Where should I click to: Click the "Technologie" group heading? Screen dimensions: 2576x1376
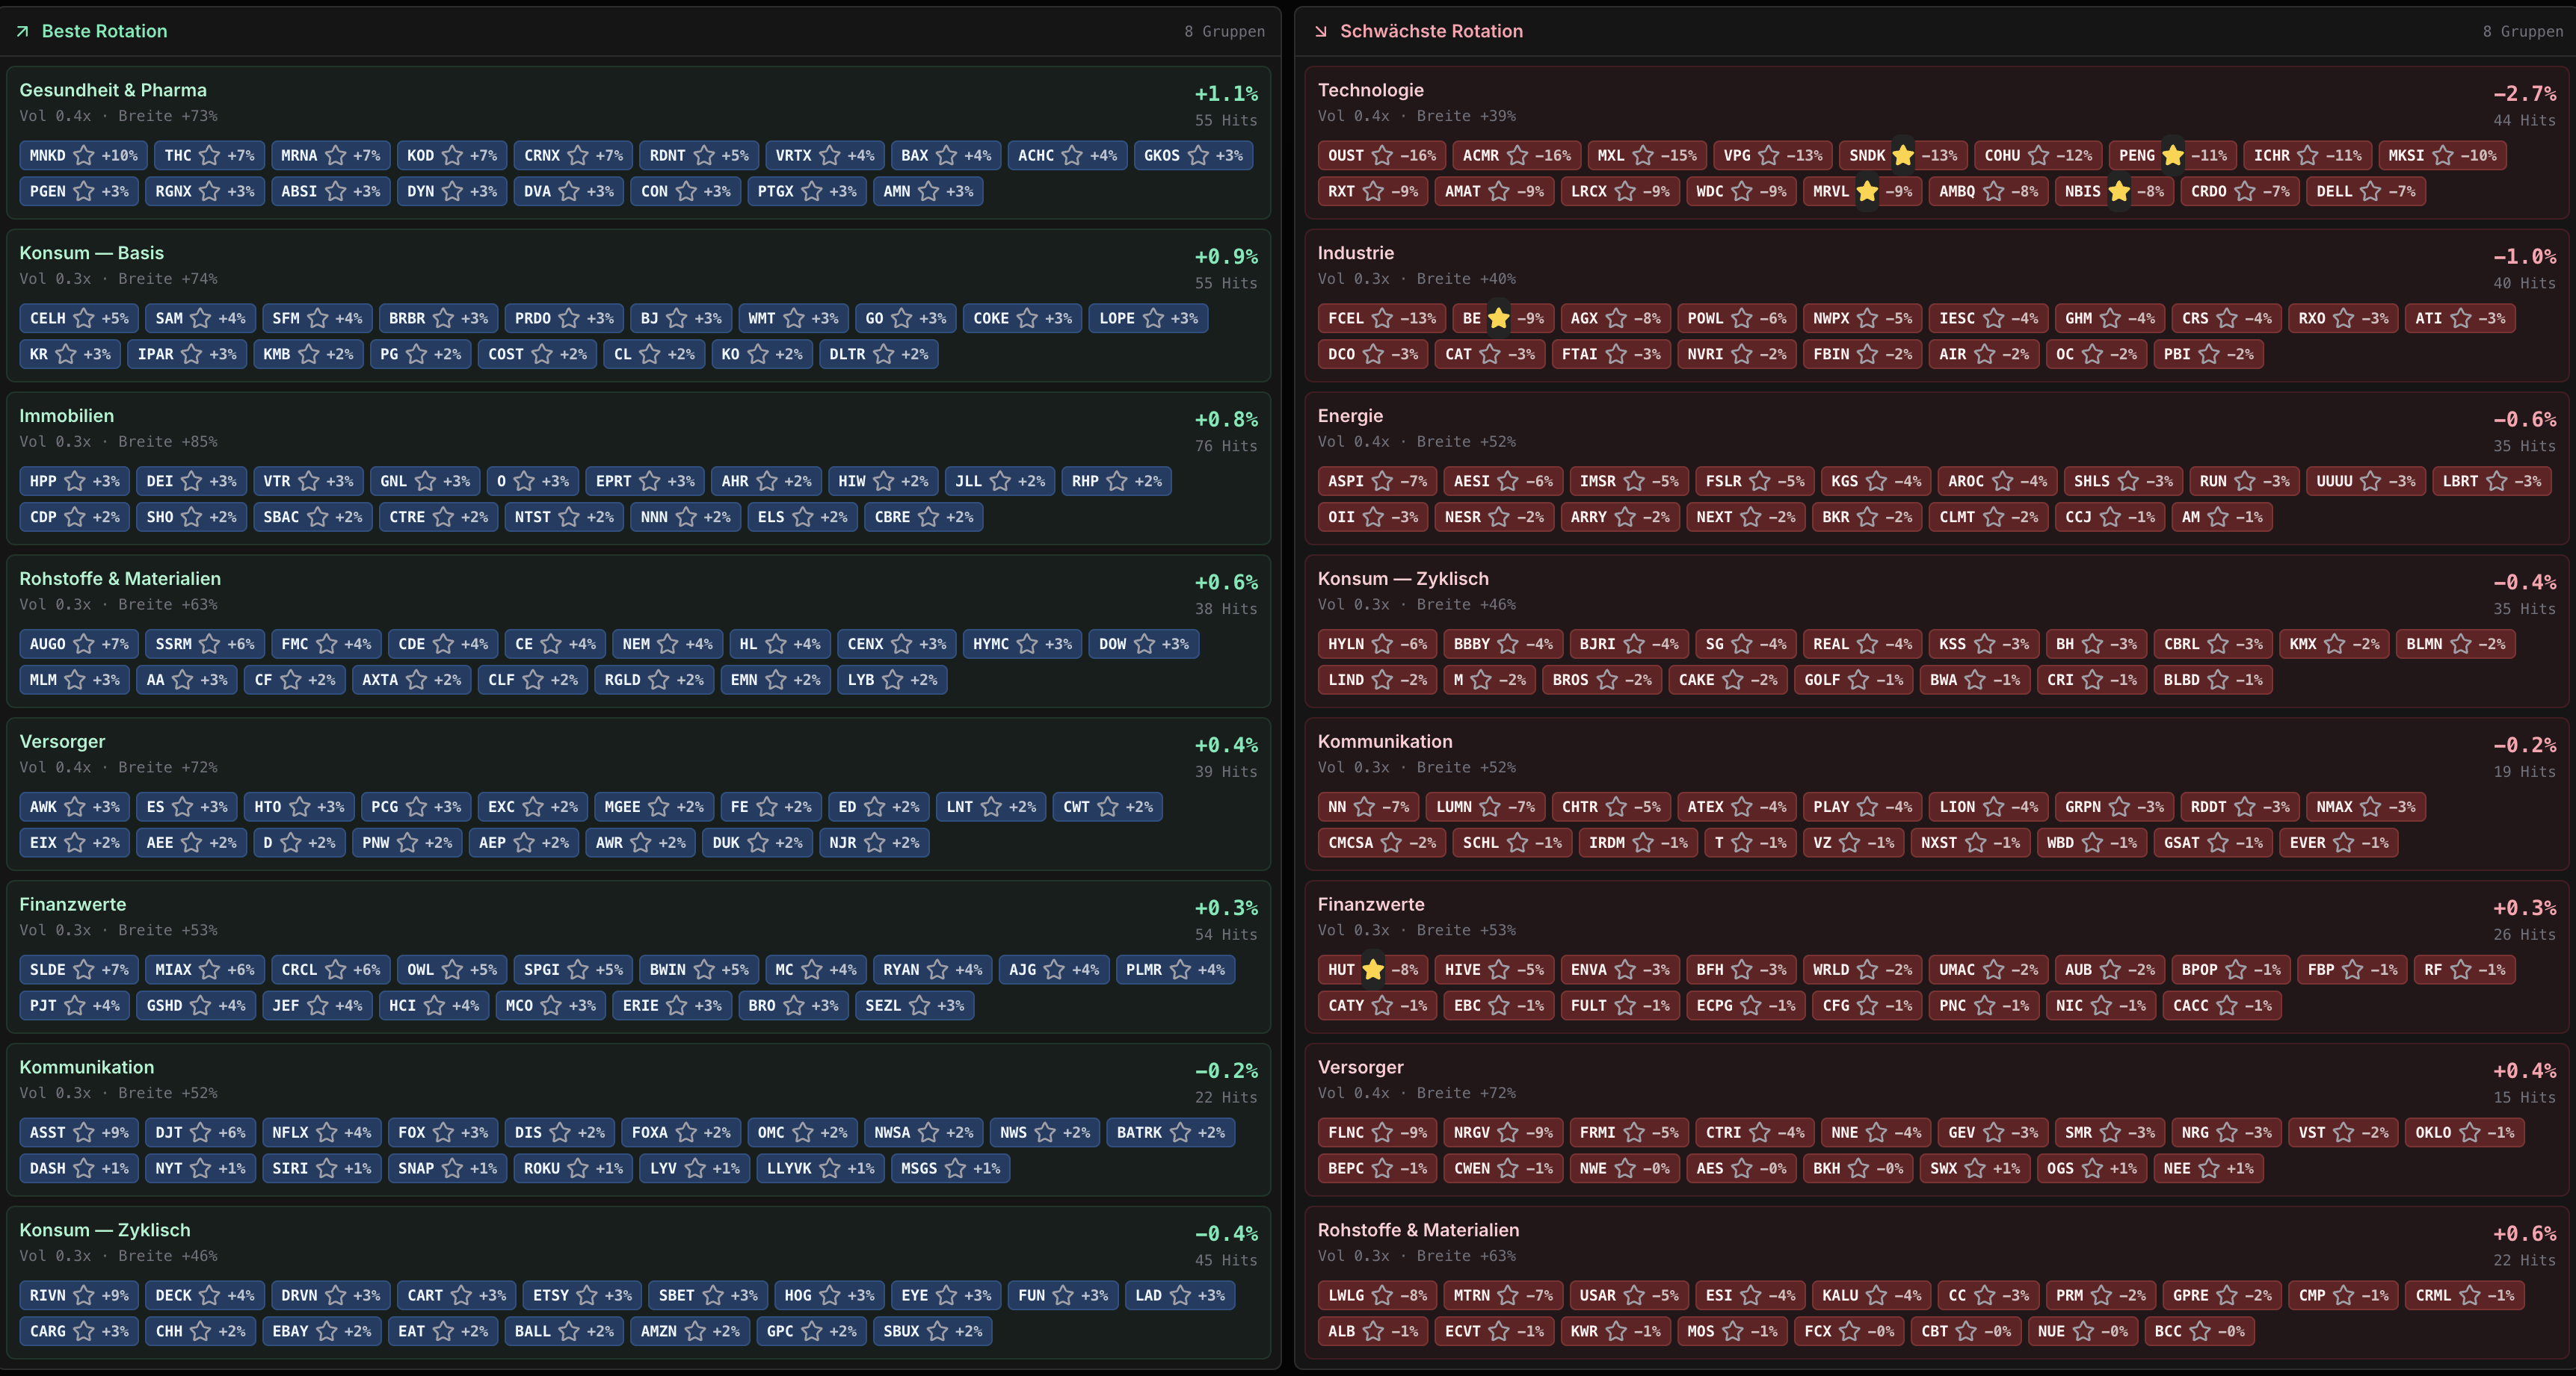coord(1371,90)
